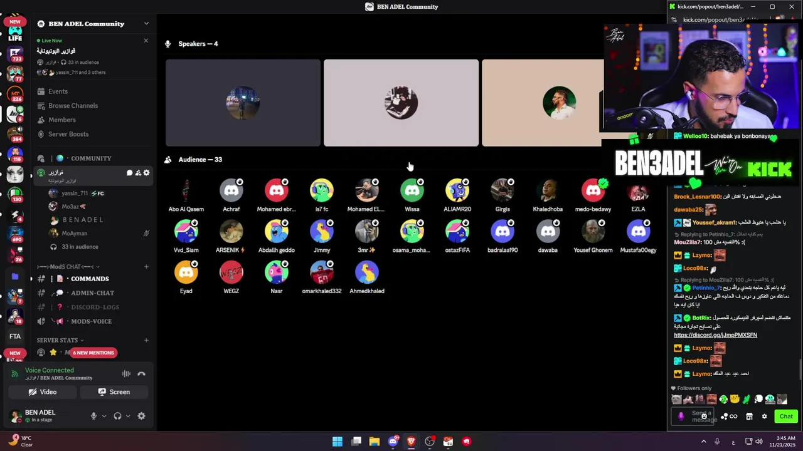
Task: Open WEGZ's audience avatar
Action: tap(231, 272)
